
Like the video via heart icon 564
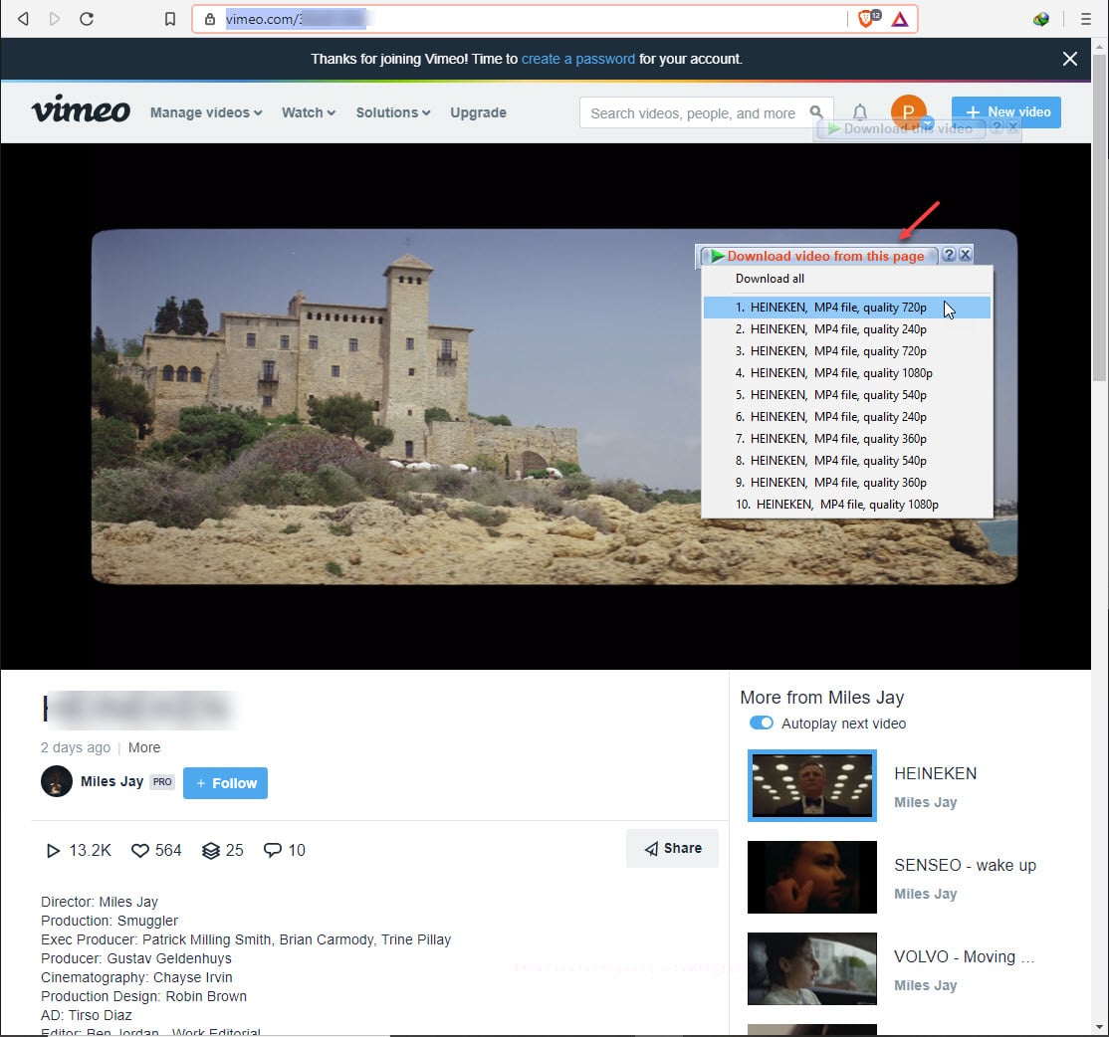click(140, 850)
